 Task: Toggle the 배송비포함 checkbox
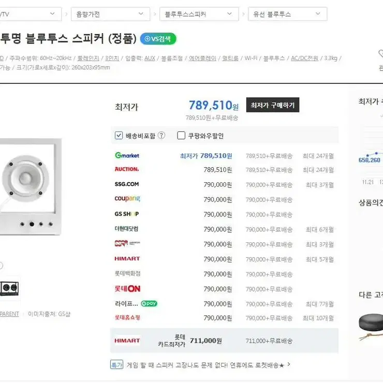pos(119,135)
